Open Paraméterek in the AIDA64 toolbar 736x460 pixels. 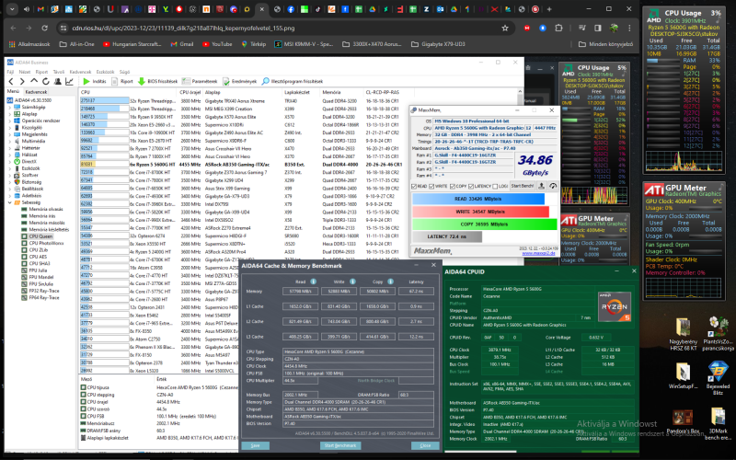coord(200,81)
